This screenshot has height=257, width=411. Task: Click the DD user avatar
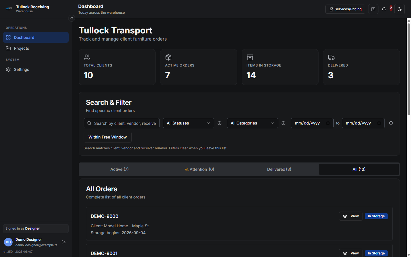pyautogui.click(x=8, y=242)
